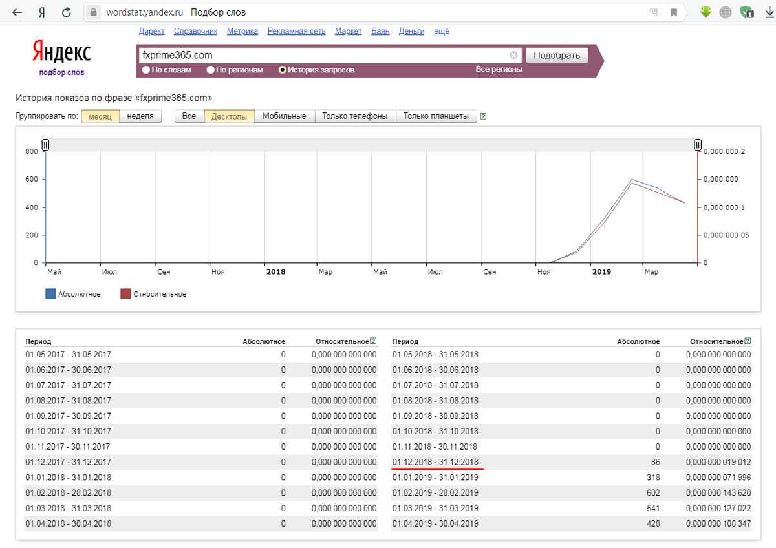Grab the left chart range slider handle

click(x=45, y=144)
